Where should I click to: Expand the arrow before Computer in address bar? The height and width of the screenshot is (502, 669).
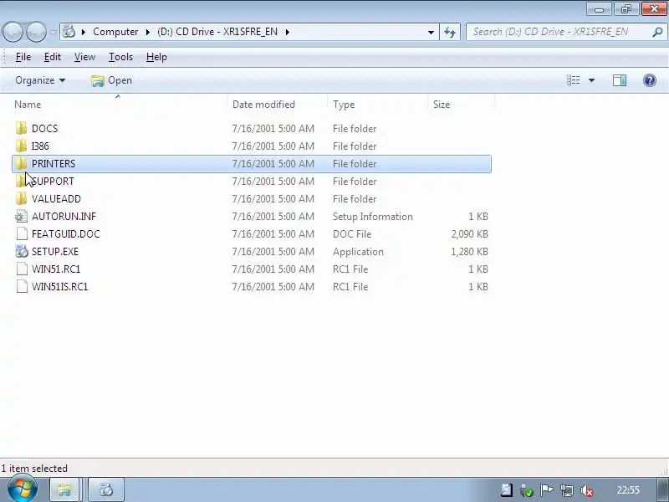tap(83, 32)
